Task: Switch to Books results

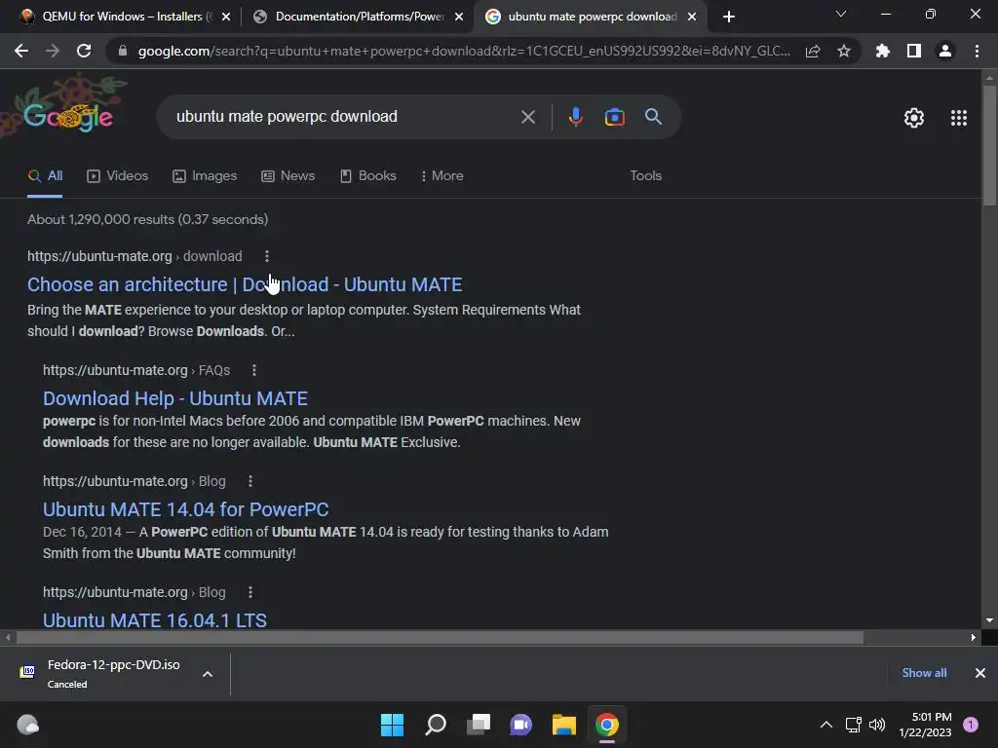Action: click(367, 176)
